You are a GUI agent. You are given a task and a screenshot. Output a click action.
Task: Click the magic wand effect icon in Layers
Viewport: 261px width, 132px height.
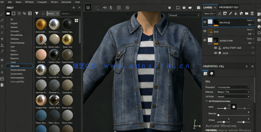click(220, 13)
